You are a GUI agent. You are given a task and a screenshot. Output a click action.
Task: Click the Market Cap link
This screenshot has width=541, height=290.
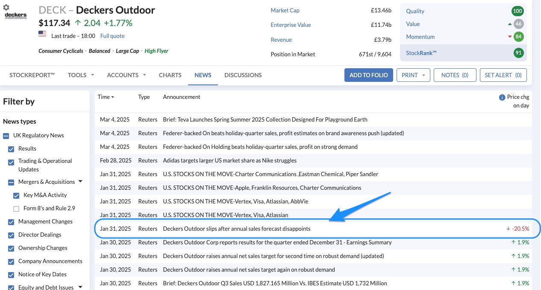[285, 10]
